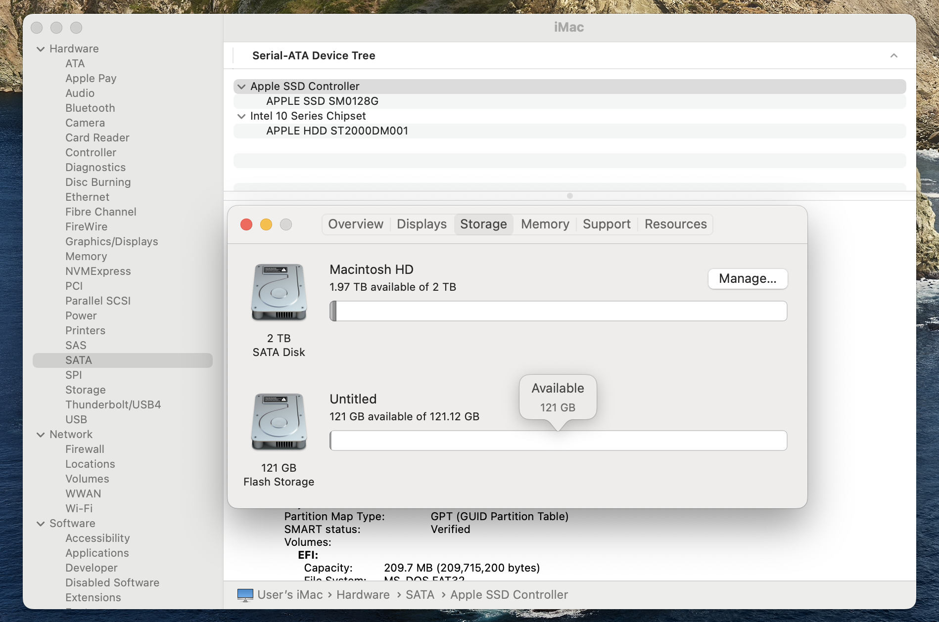Select Thunderbolt/USB4 in the sidebar
Image resolution: width=939 pixels, height=622 pixels.
coord(113,405)
